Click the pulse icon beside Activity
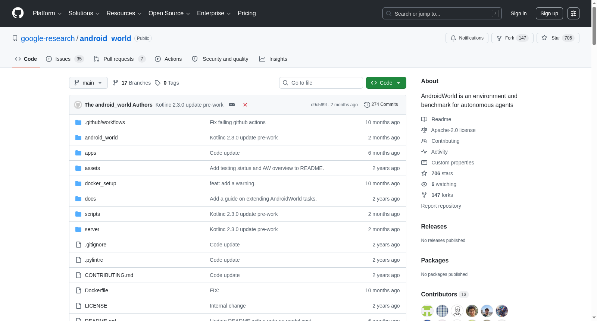 click(424, 152)
